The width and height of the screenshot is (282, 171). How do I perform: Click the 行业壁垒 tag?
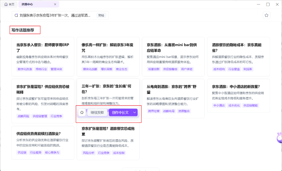coord(234,69)
